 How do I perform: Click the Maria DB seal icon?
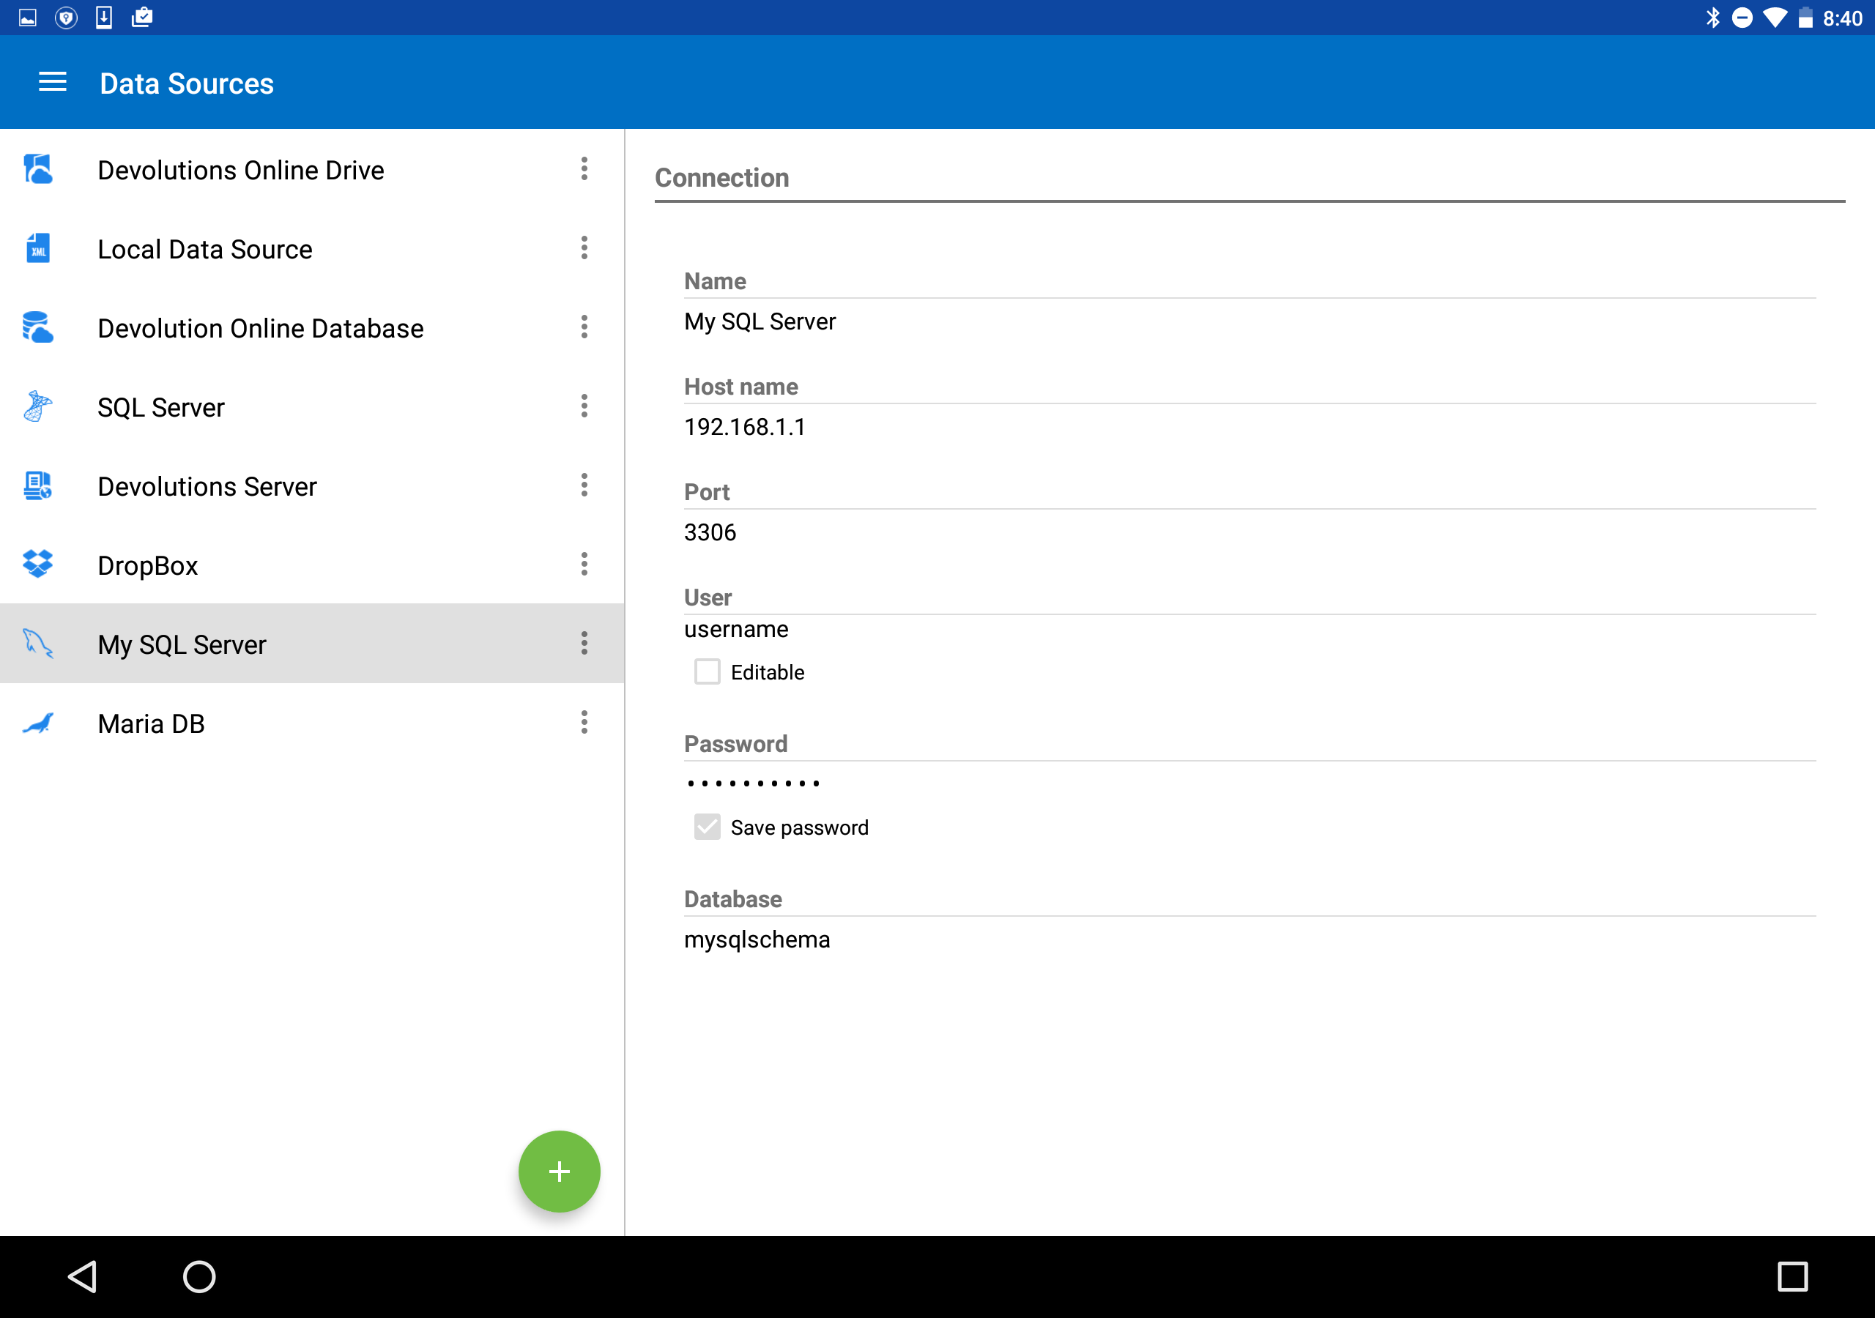[37, 723]
